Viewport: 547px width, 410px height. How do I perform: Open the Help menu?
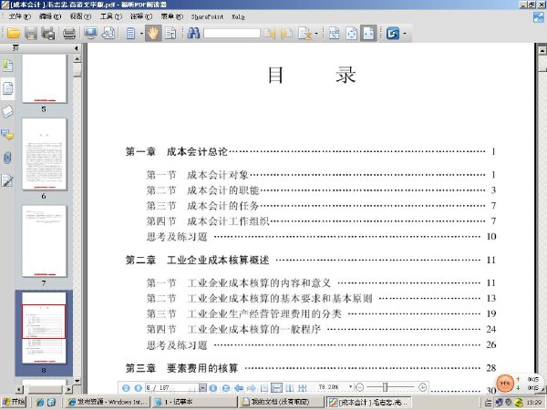pyautogui.click(x=238, y=16)
